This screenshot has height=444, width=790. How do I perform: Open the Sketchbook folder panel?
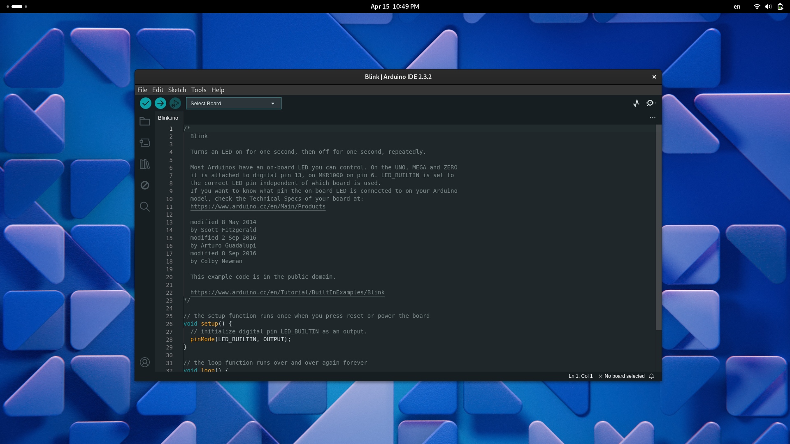tap(145, 121)
